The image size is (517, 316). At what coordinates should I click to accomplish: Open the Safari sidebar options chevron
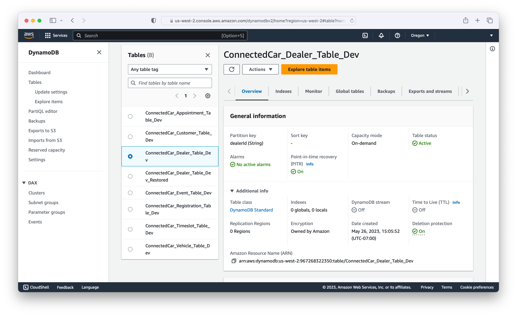point(61,20)
